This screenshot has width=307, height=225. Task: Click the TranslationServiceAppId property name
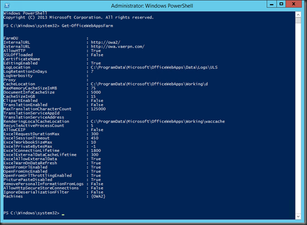(32, 113)
